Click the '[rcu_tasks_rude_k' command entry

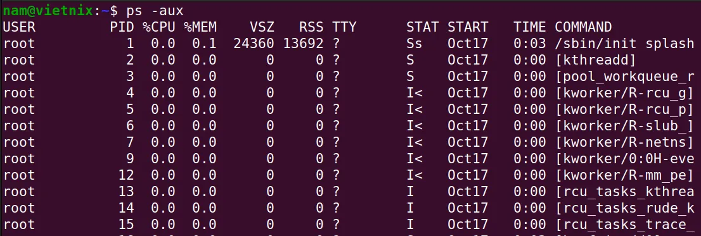coord(624,209)
